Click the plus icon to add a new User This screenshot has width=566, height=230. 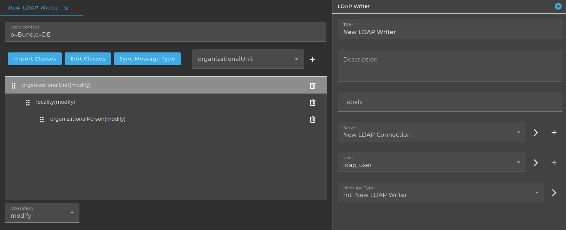554,163
